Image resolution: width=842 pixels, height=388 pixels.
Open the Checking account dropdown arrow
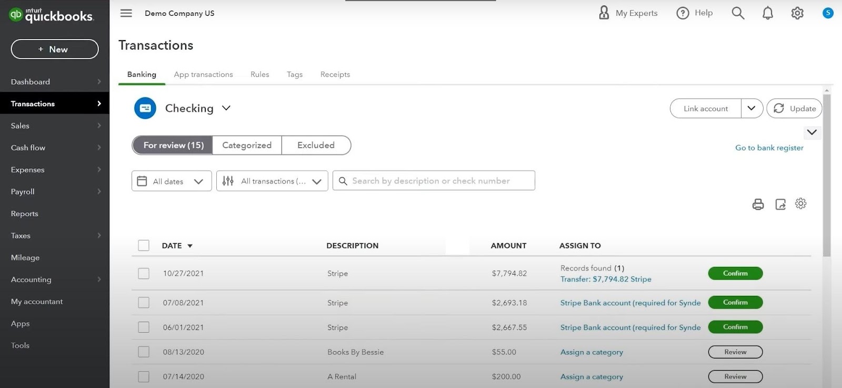tap(226, 108)
